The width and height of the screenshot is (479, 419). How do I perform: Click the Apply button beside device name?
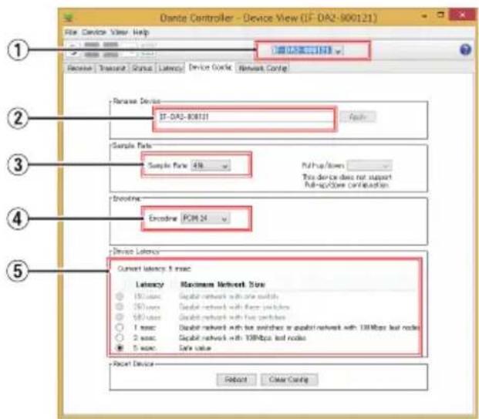[358, 117]
